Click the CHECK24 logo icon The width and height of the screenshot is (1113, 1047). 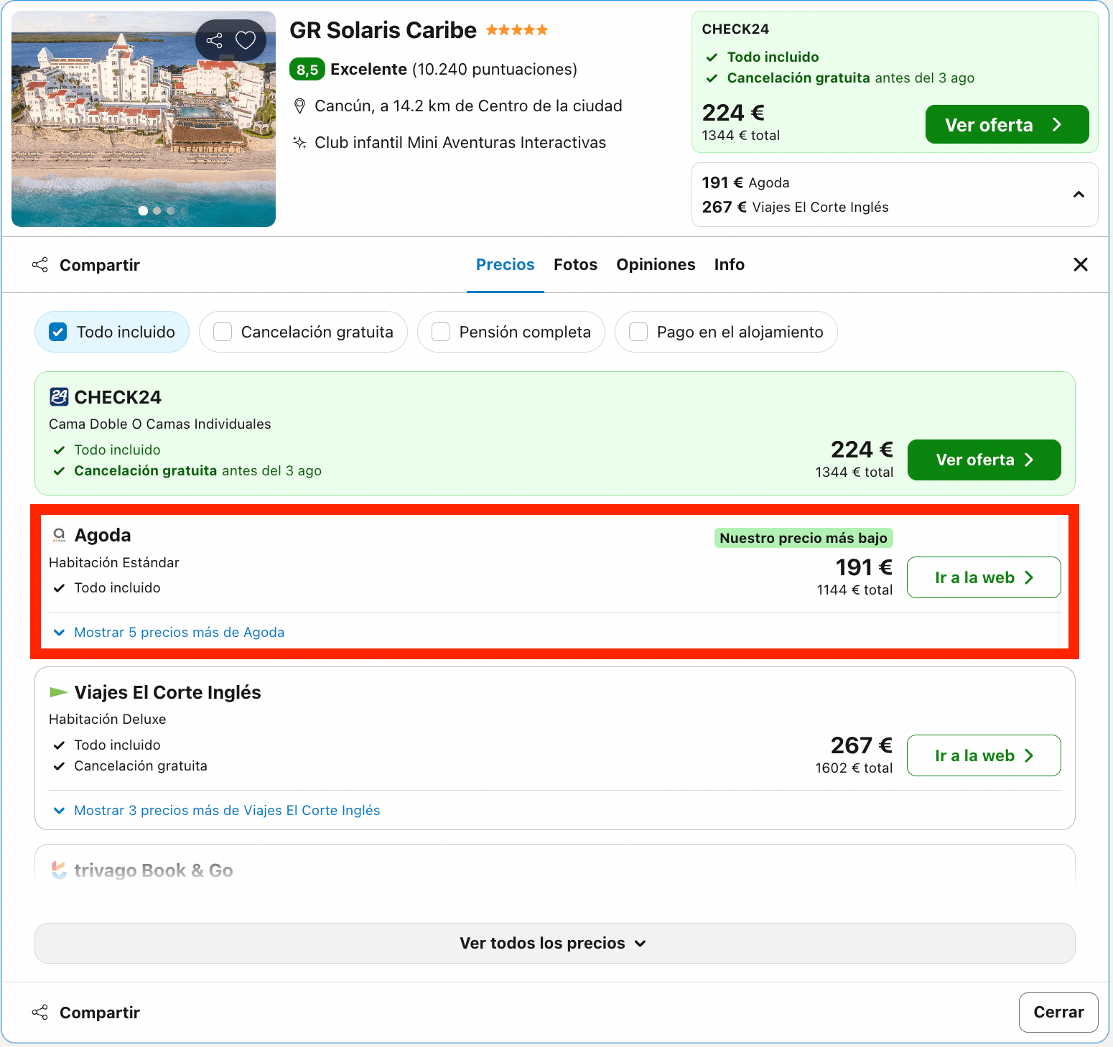pyautogui.click(x=59, y=396)
